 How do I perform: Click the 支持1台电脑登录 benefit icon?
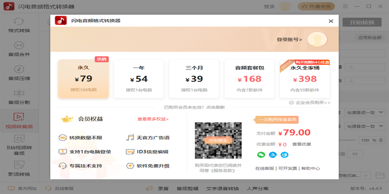(x=63, y=152)
